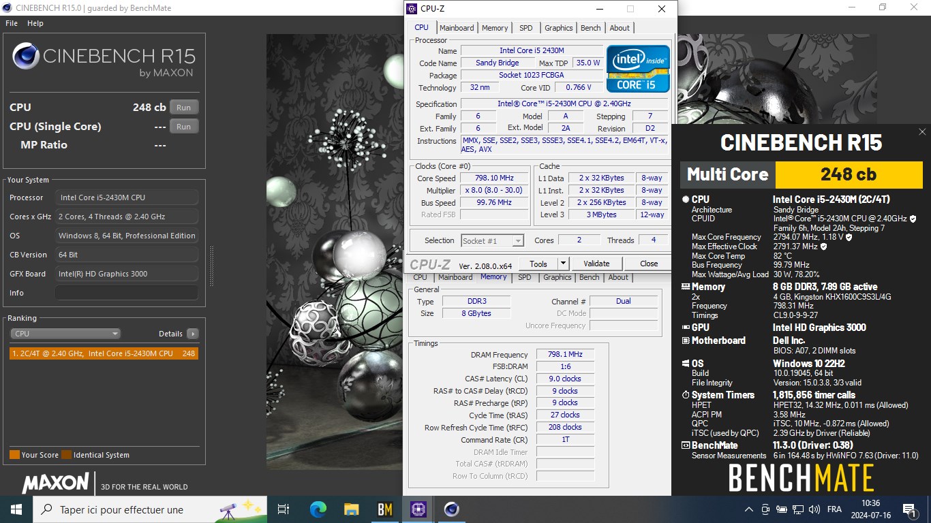
Task: Click the Details arrow button in Ranking
Action: coord(192,334)
